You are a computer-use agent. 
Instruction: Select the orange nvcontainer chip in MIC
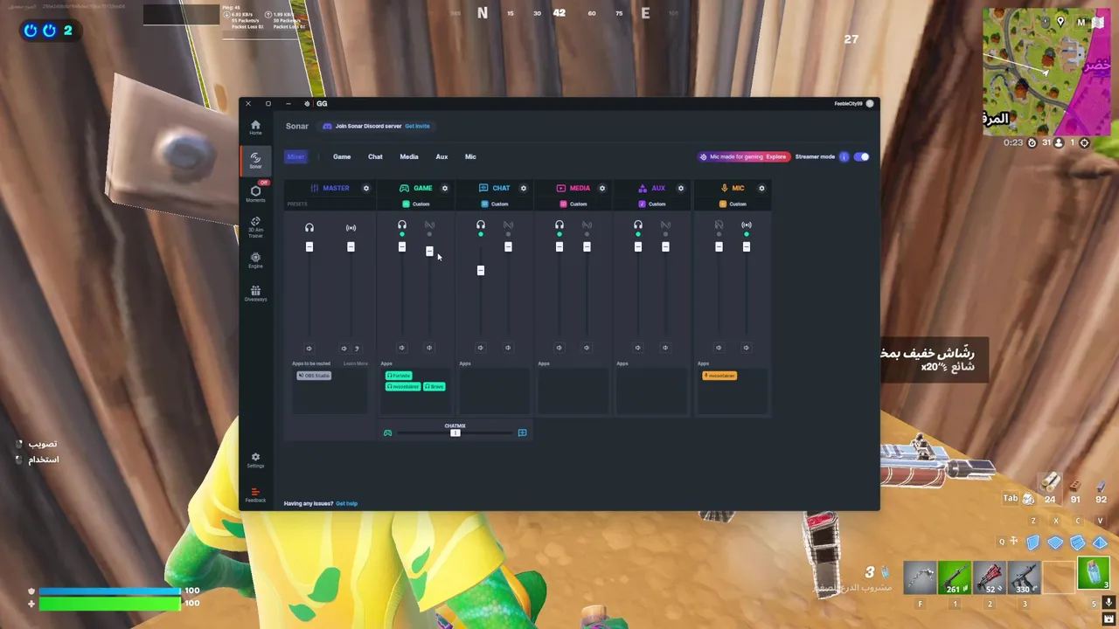click(719, 376)
